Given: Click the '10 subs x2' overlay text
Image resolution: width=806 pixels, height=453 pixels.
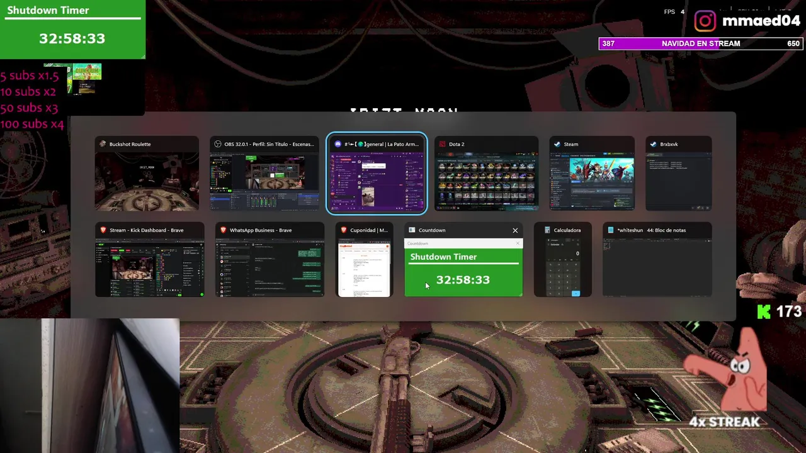Looking at the screenshot, I should pos(28,92).
